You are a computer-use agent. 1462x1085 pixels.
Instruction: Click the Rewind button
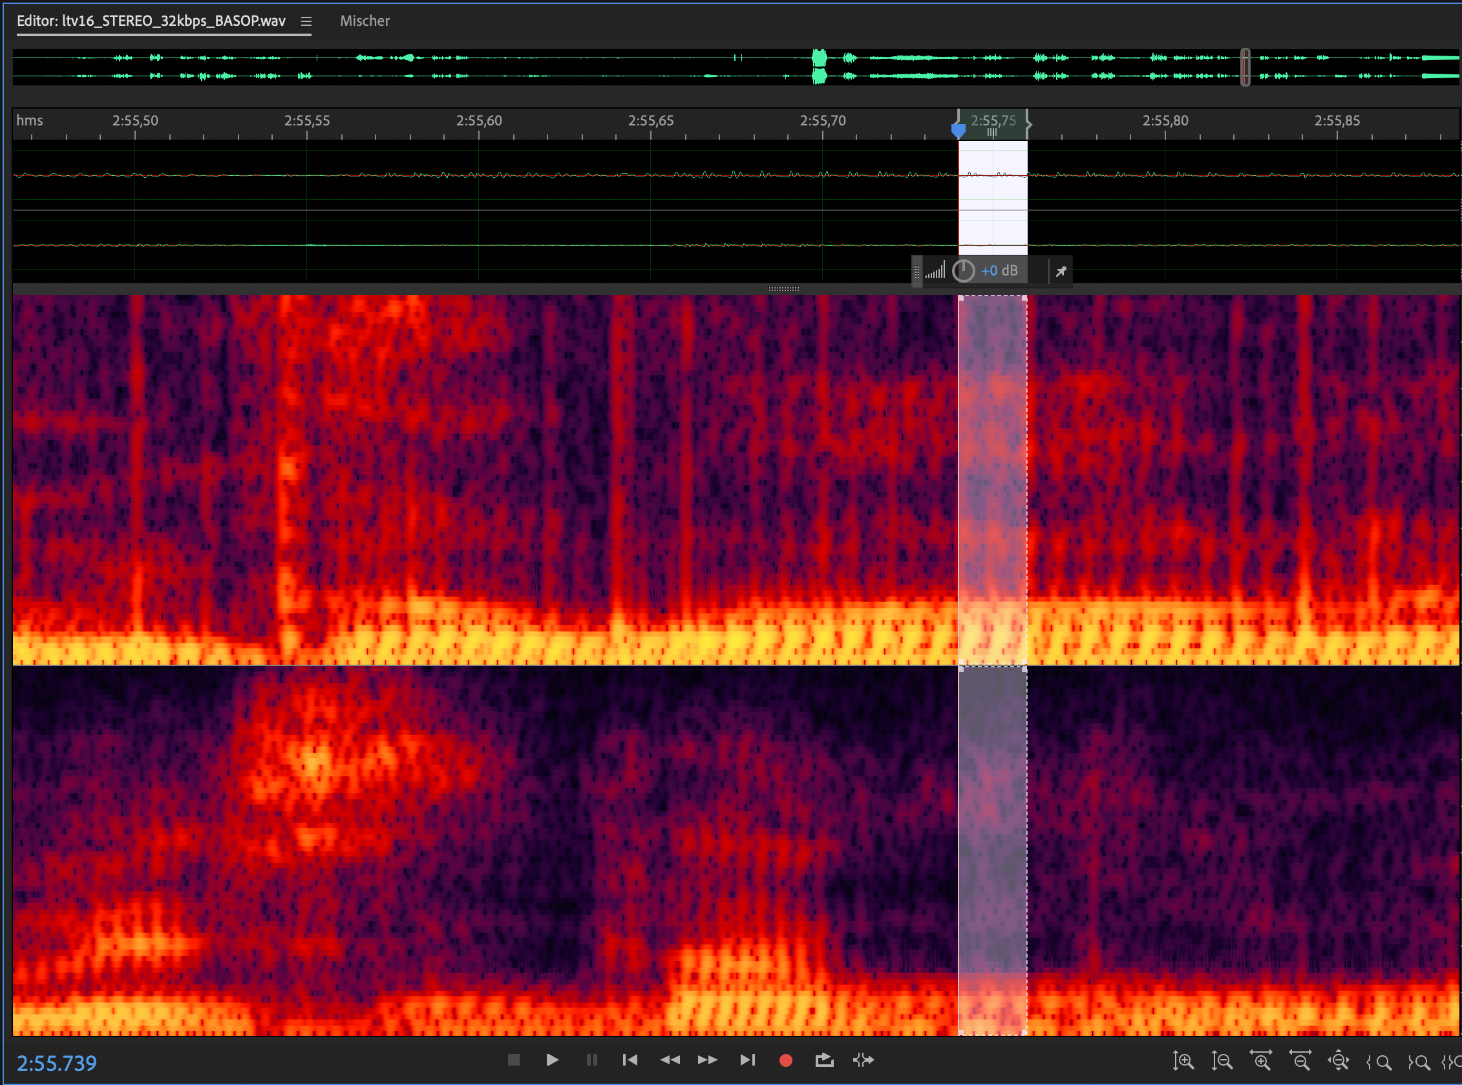[x=670, y=1060]
